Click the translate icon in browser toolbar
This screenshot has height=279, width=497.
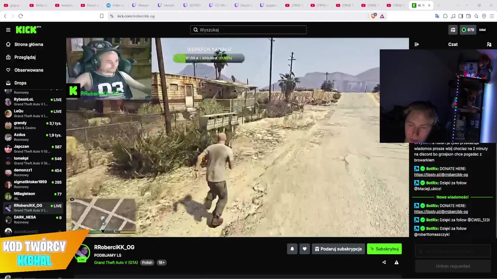click(x=437, y=16)
